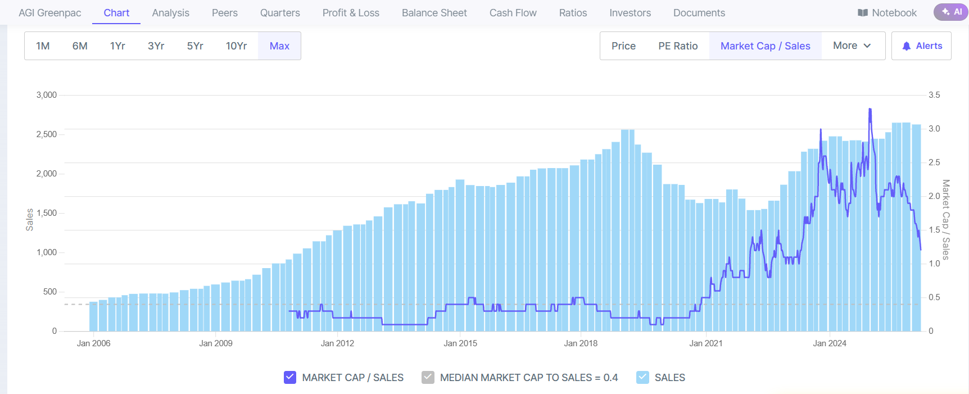Switch chart to Price view
Viewport: 969px width, 394px height.
tap(623, 46)
